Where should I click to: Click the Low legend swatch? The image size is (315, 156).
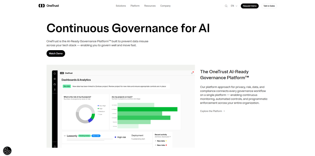coord(98,114)
